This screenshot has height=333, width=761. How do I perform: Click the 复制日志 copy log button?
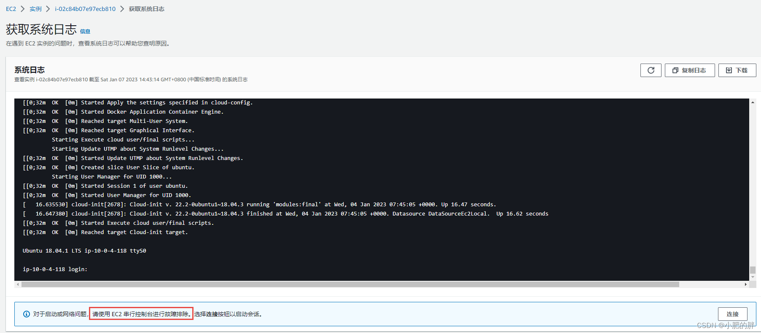click(690, 70)
